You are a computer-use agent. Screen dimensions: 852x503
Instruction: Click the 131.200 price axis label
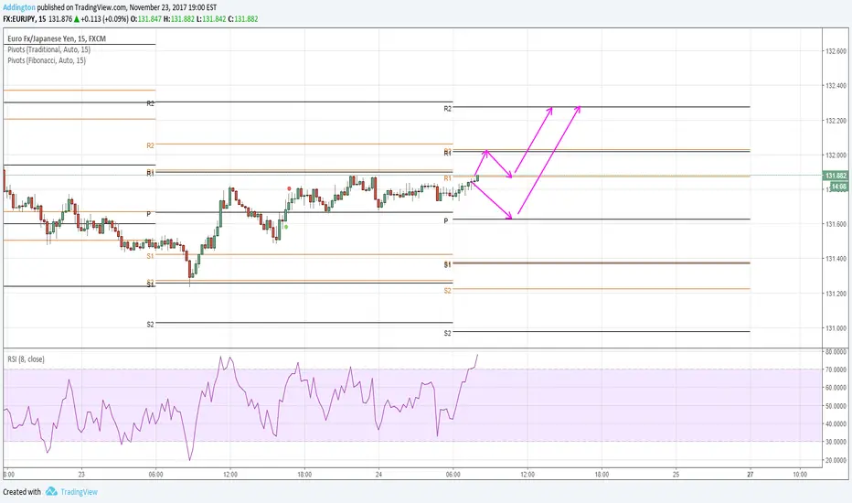click(x=836, y=294)
